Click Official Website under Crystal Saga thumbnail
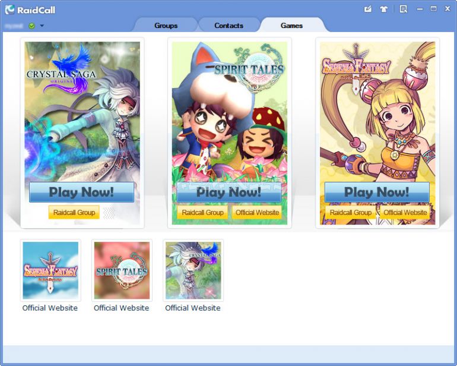 193,308
